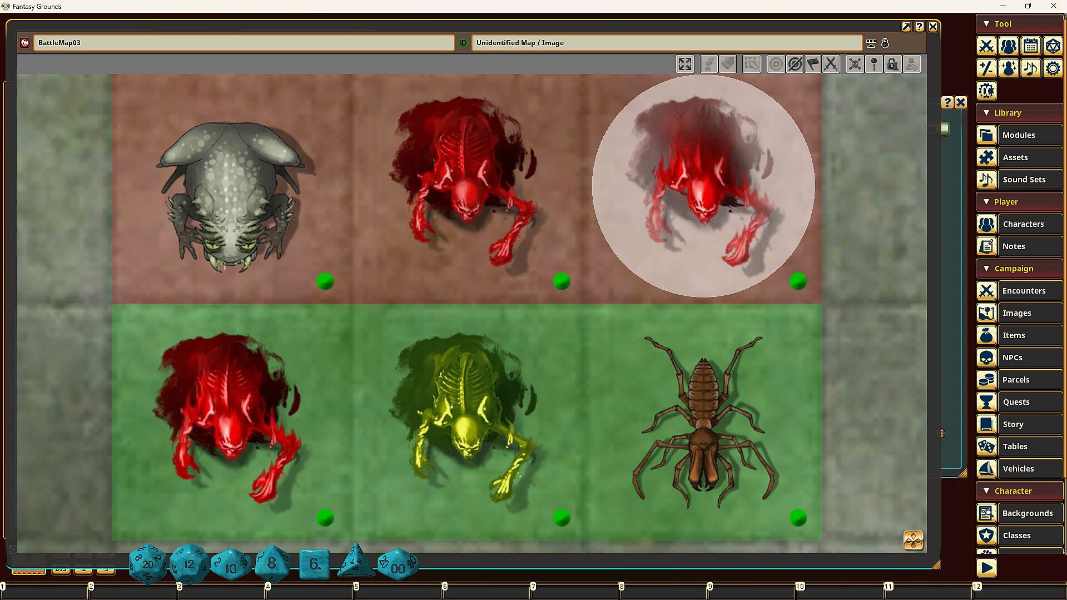Open the Combat Tracker crossed-swords tool
This screenshot has width=1067, height=600.
pyautogui.click(x=986, y=46)
